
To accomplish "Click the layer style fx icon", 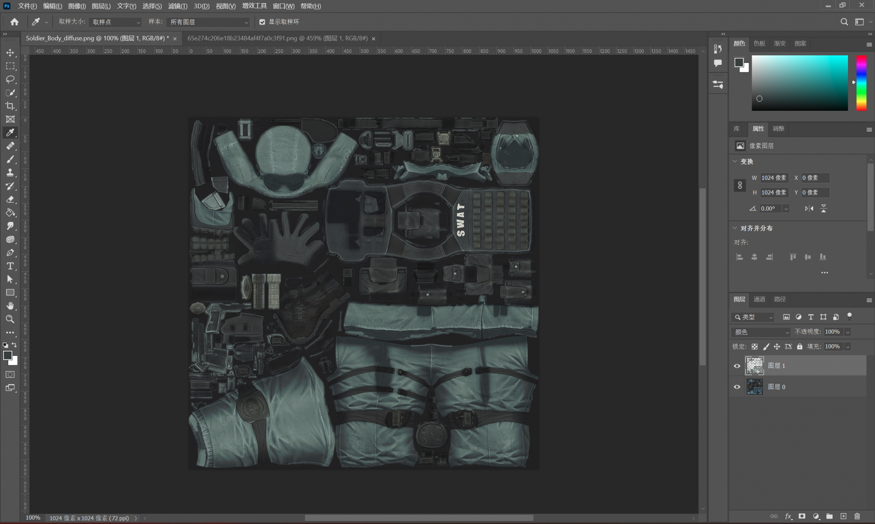I will point(788,516).
